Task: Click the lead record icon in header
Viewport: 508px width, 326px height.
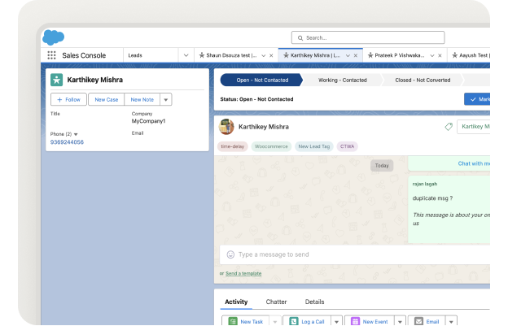Action: coord(57,80)
